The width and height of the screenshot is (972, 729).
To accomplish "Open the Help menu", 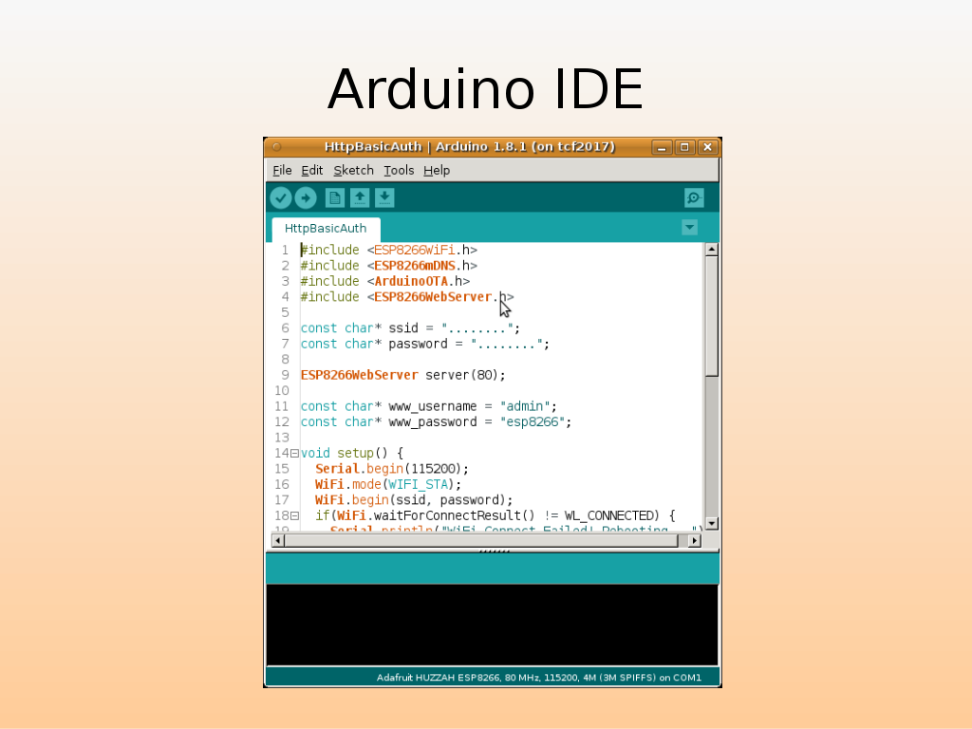I will [437, 170].
